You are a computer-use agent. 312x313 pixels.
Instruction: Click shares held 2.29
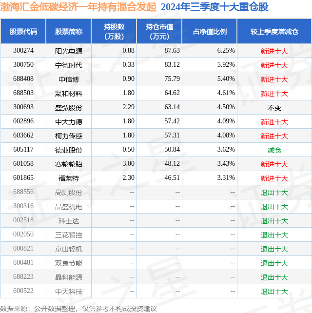128,107
